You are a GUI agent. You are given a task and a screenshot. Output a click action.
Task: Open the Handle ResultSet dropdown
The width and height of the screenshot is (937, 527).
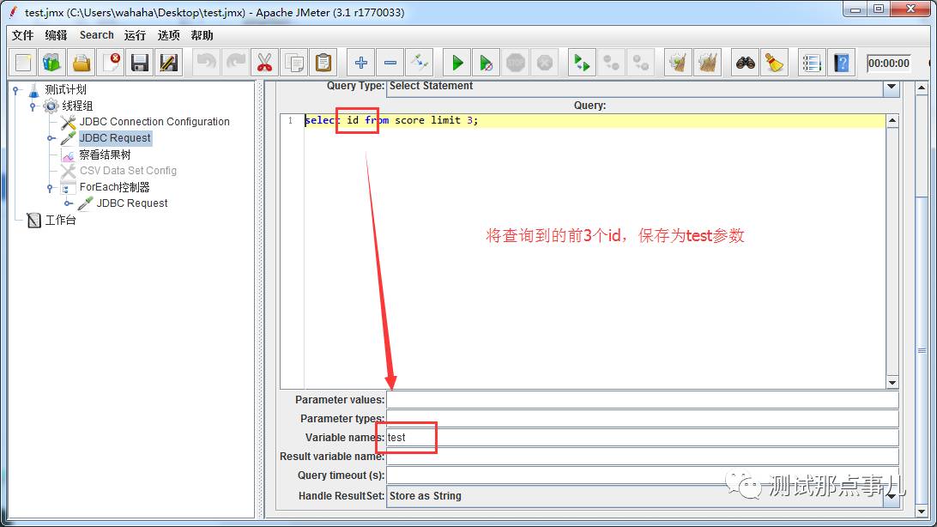892,496
